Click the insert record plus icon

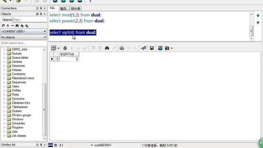pos(72,49)
